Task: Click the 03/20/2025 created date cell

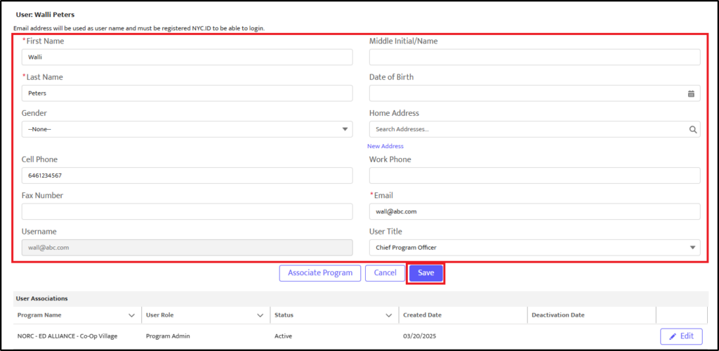Action: pyautogui.click(x=420, y=336)
